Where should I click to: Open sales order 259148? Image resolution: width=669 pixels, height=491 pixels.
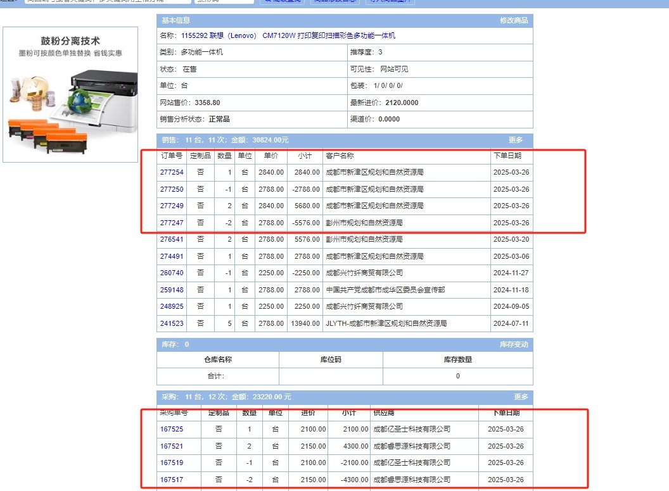pyautogui.click(x=172, y=290)
